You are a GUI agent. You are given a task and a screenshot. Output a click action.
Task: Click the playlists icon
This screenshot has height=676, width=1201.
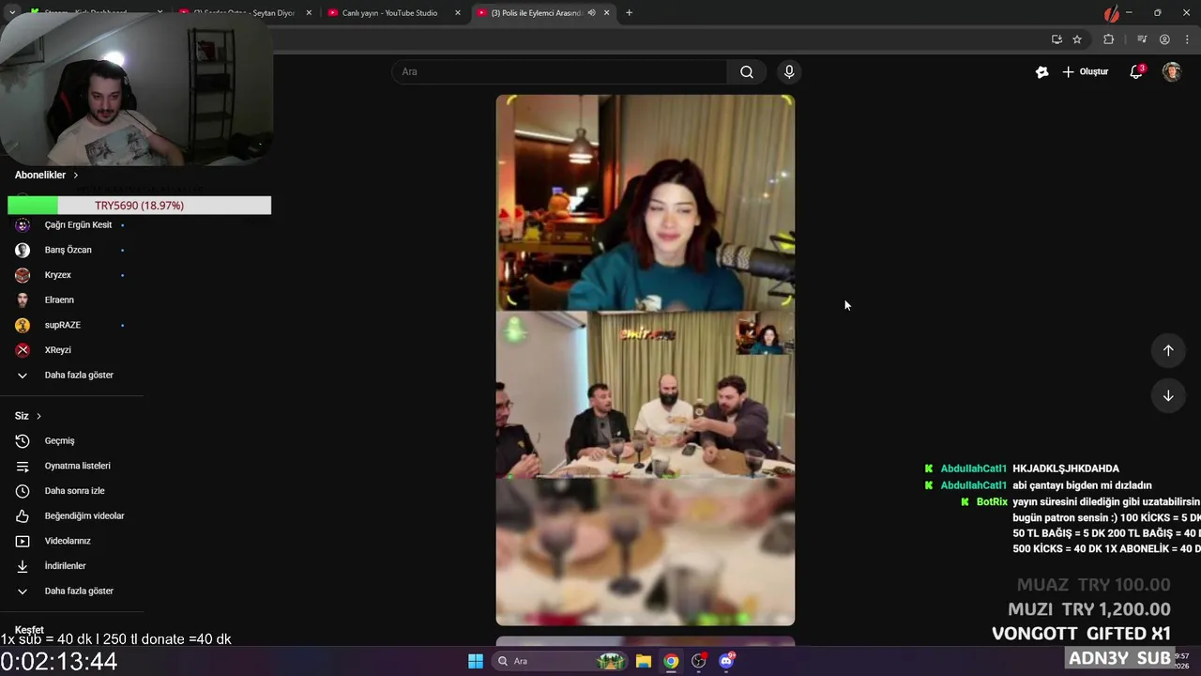[x=23, y=466]
